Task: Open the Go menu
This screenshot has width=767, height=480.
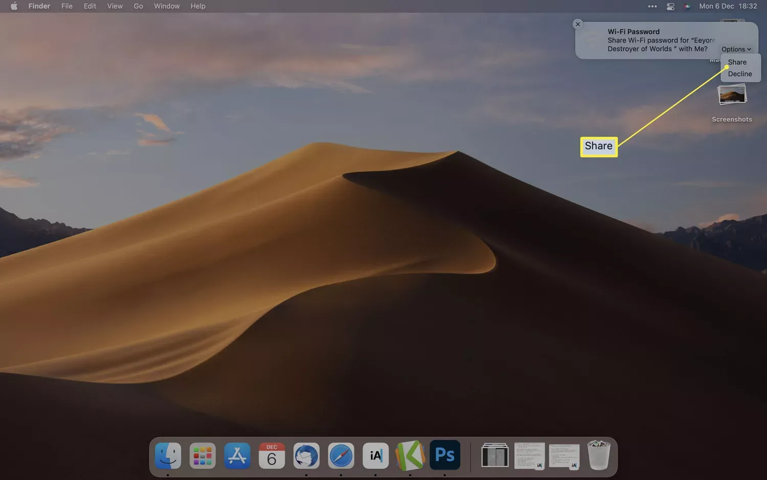Action: (138, 6)
